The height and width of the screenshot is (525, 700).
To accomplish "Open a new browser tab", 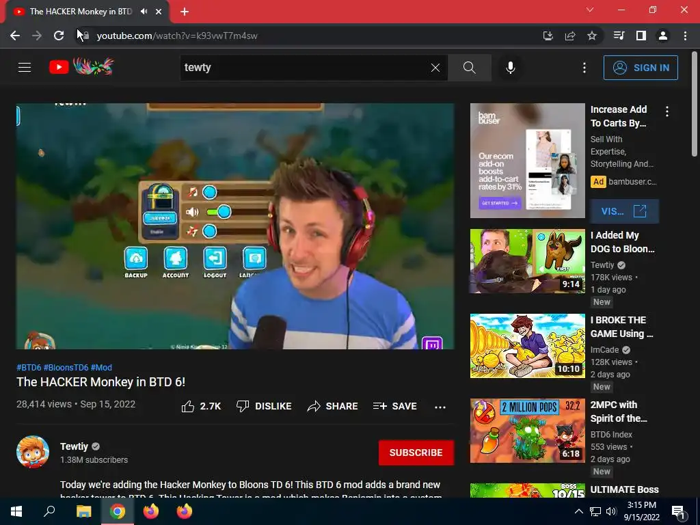I will click(x=185, y=12).
